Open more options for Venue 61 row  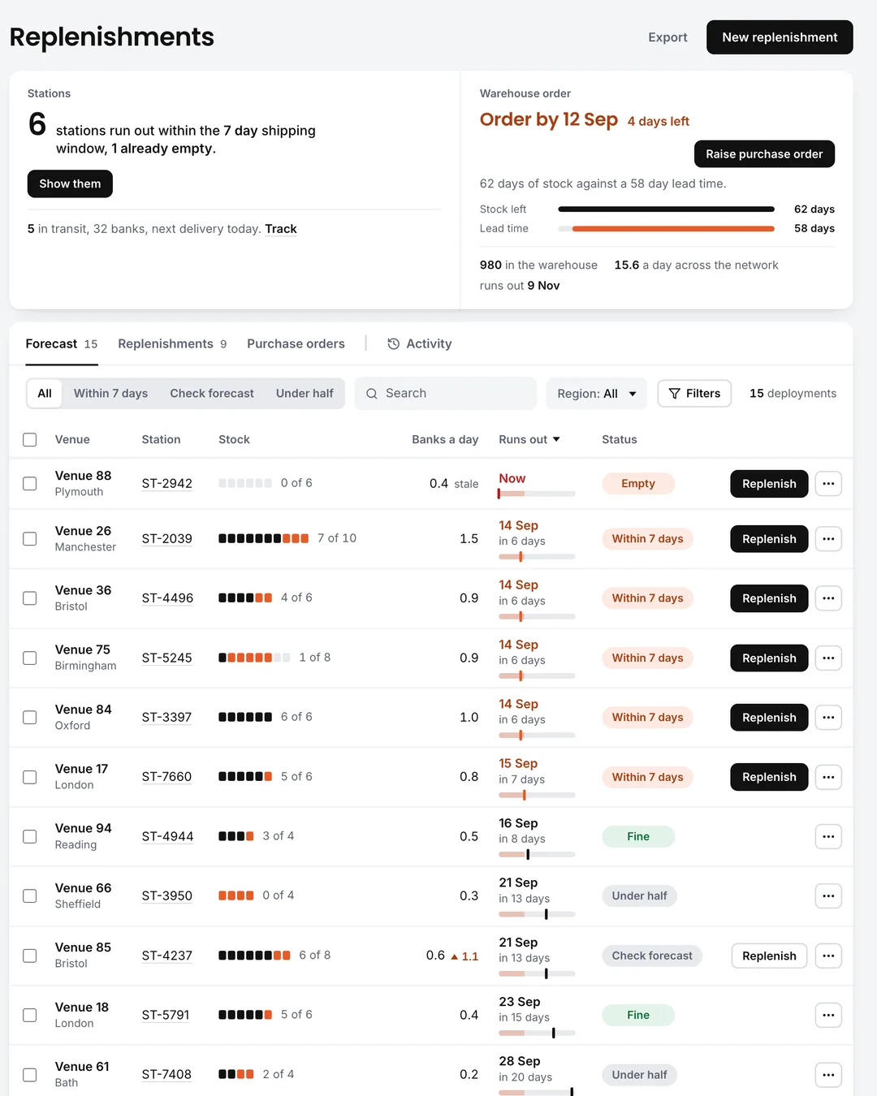pos(828,1075)
